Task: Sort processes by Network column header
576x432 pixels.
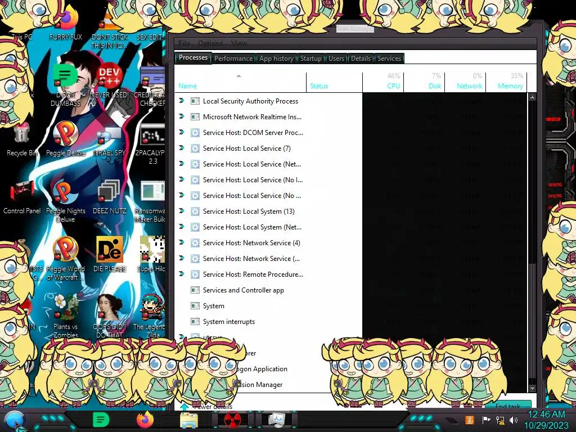Action: (465, 83)
